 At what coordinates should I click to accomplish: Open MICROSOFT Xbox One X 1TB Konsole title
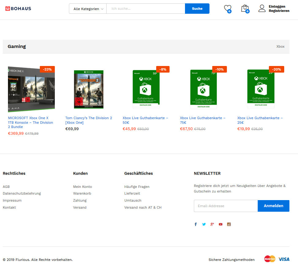click(x=30, y=122)
